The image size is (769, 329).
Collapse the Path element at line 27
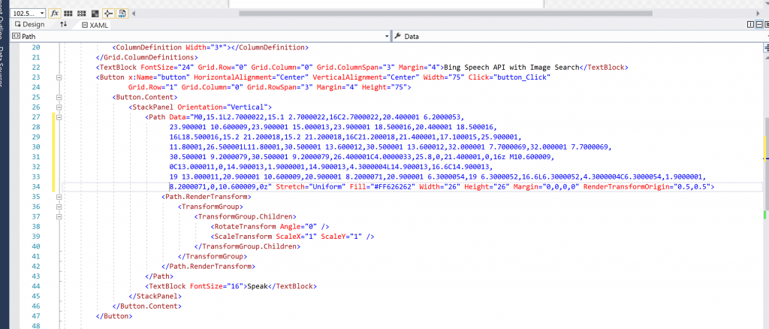58,116
